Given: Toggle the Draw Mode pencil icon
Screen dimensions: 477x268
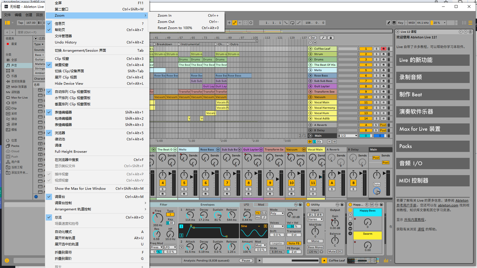Looking at the screenshot, I should click(389, 23).
